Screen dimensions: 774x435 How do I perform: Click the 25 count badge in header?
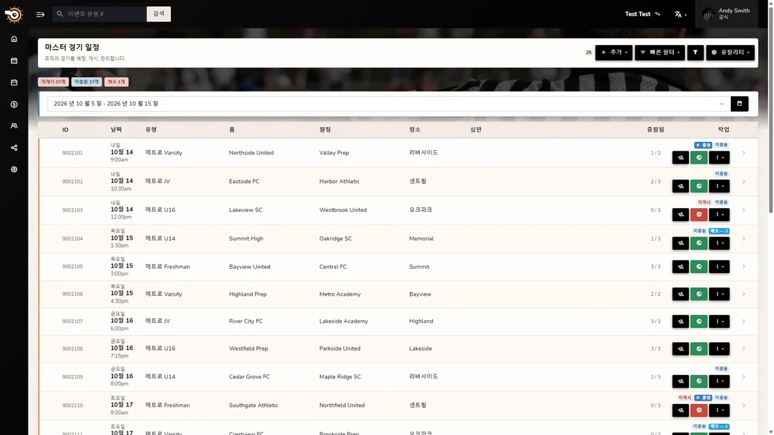pos(588,53)
